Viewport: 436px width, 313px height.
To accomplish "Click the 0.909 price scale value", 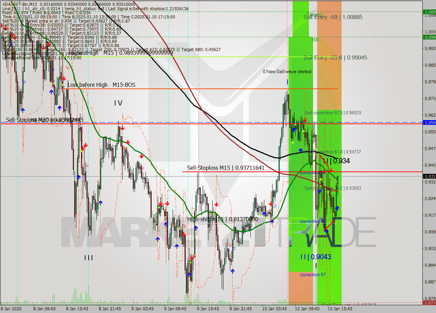I will pyautogui.click(x=430, y=232).
